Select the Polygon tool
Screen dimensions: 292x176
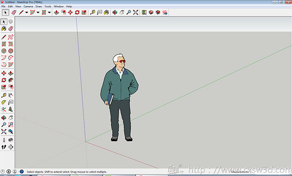tap(11, 51)
